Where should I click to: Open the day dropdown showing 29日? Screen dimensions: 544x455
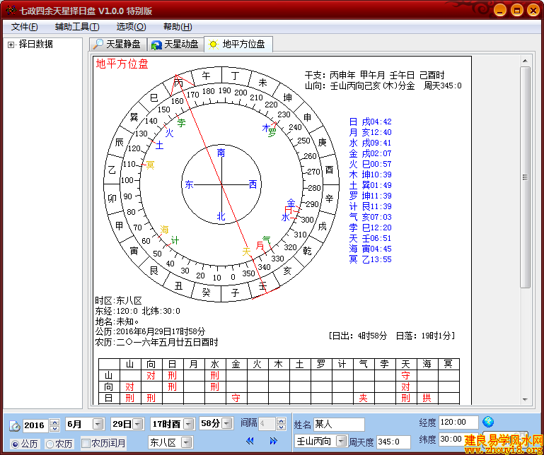(138, 424)
